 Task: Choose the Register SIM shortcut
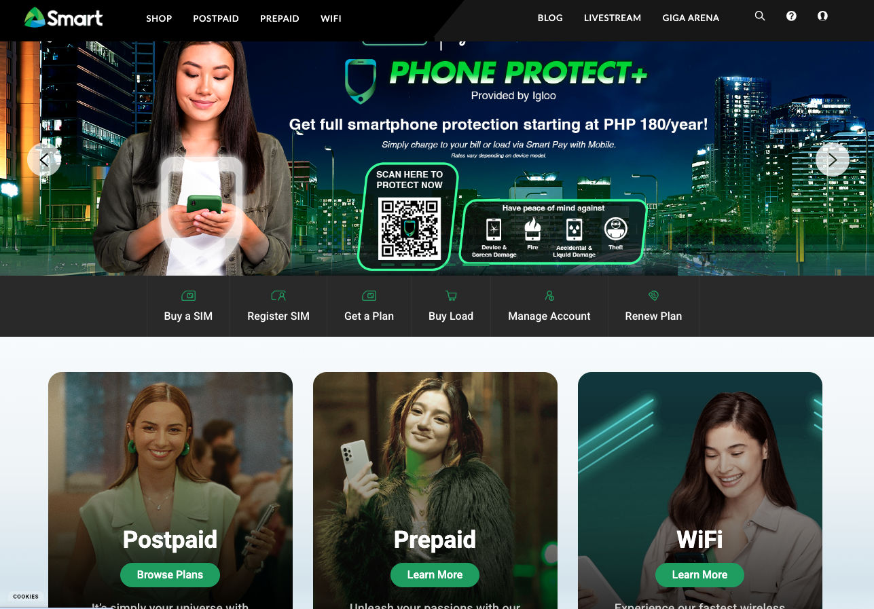pos(278,306)
